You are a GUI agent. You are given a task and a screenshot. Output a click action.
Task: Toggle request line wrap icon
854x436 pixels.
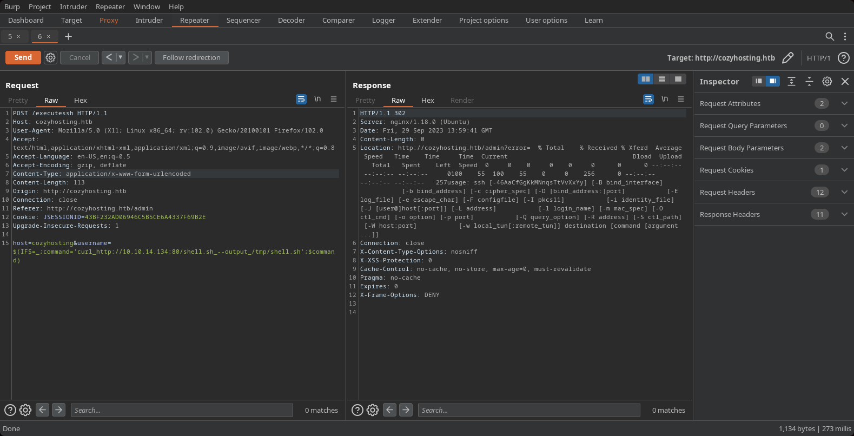pos(301,99)
